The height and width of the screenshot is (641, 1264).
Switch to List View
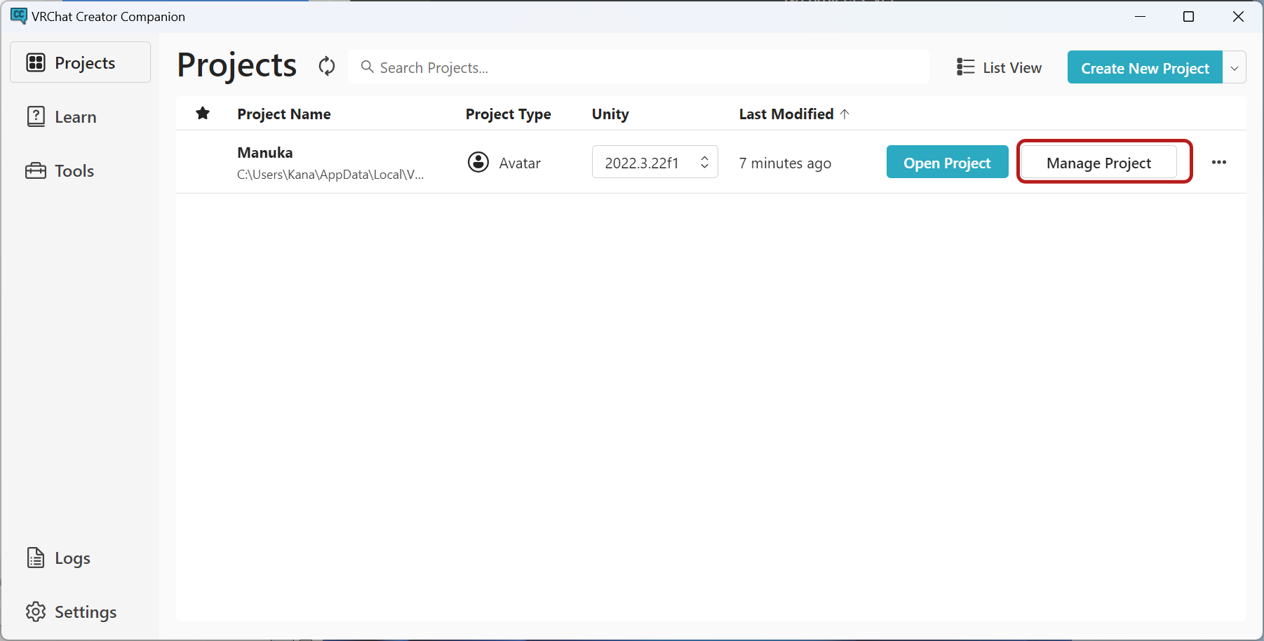click(x=1000, y=67)
